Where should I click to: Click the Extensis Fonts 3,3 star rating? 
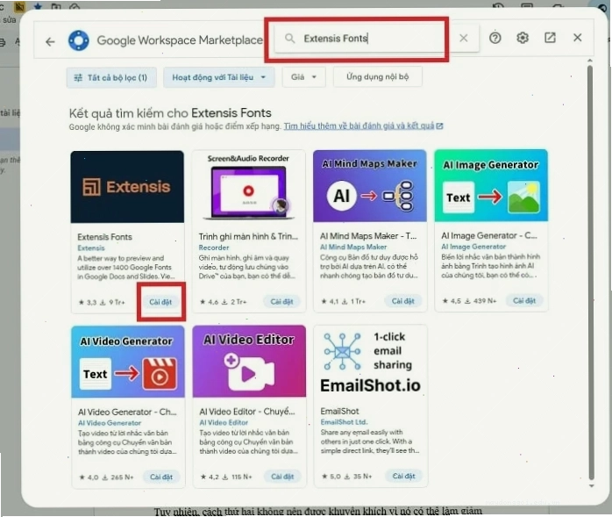(x=88, y=302)
